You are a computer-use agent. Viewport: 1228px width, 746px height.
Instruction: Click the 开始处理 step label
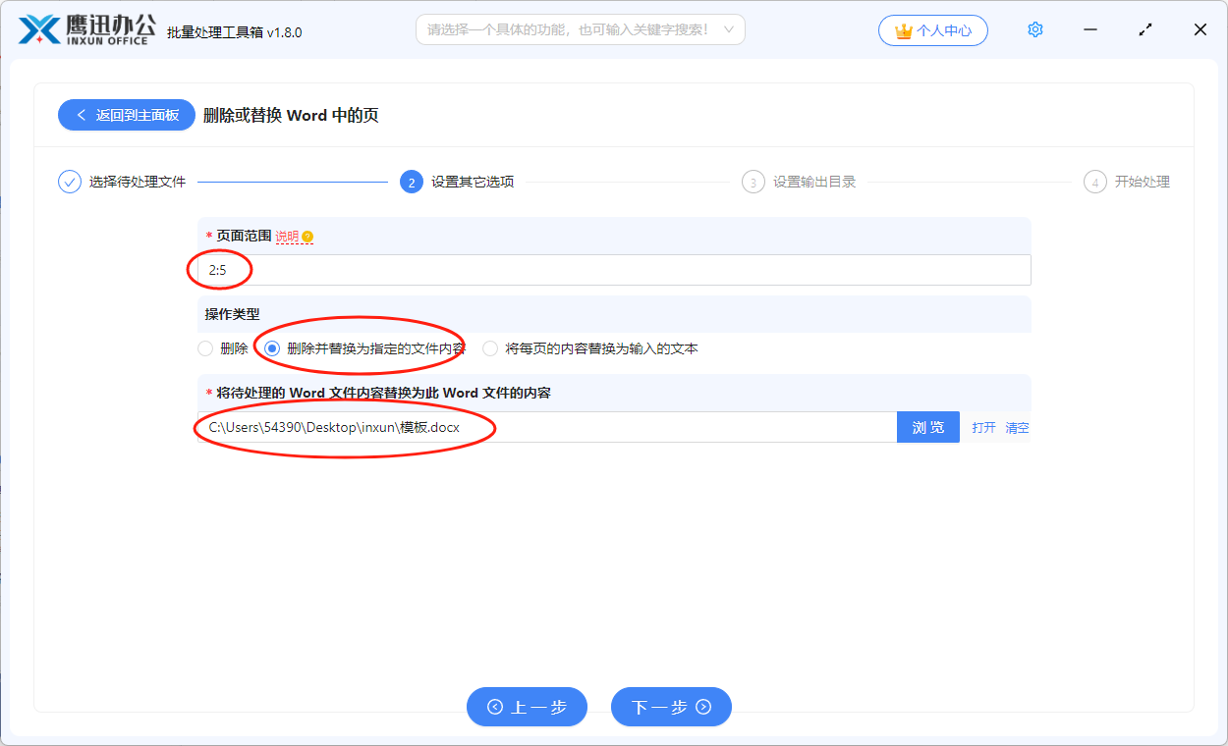(x=1143, y=182)
